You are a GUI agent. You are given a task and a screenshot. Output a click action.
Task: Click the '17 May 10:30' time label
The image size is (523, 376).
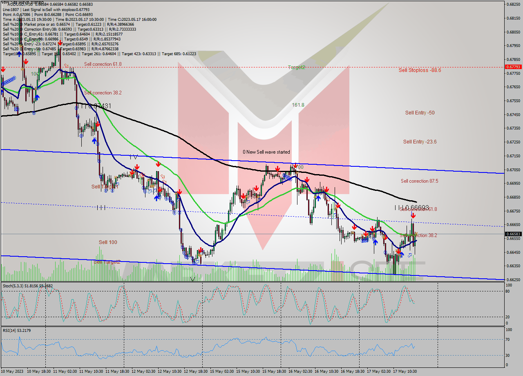(405, 371)
